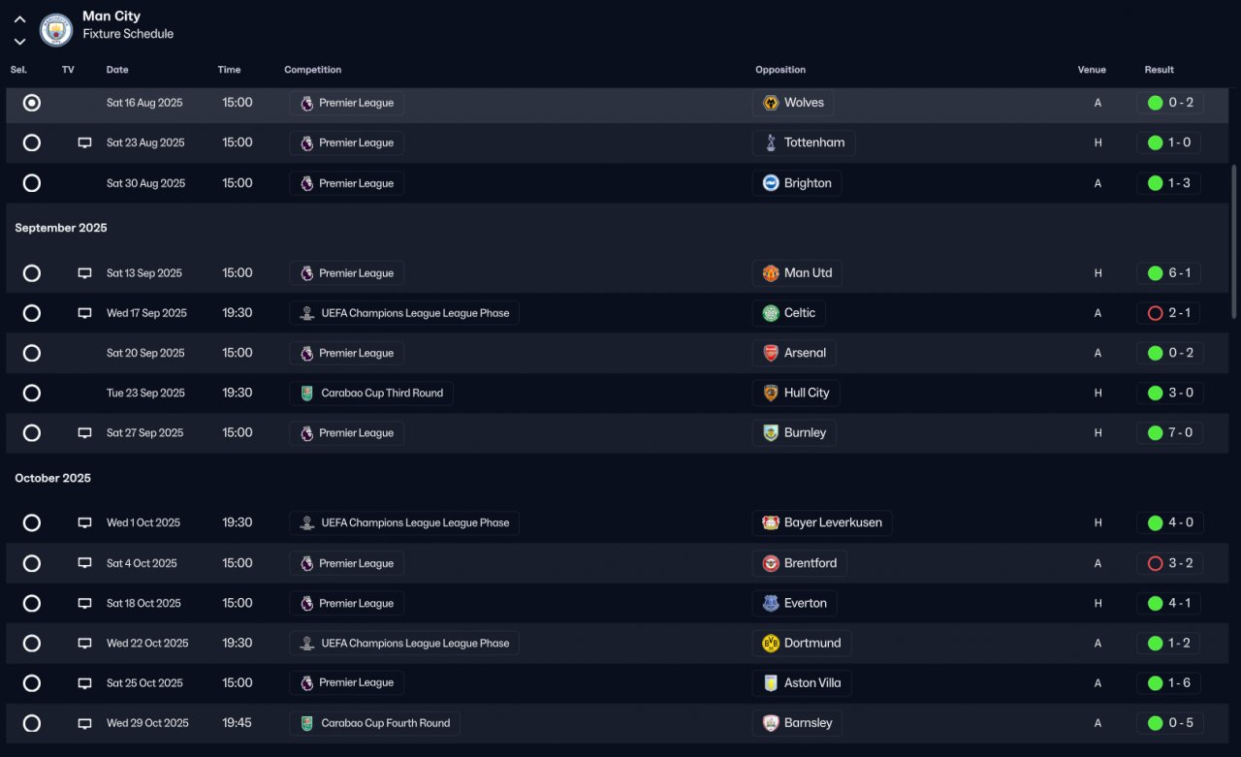1241x757 pixels.
Task: Select the radio button for the Bayer Leverkusen fixture
Action: coord(32,522)
